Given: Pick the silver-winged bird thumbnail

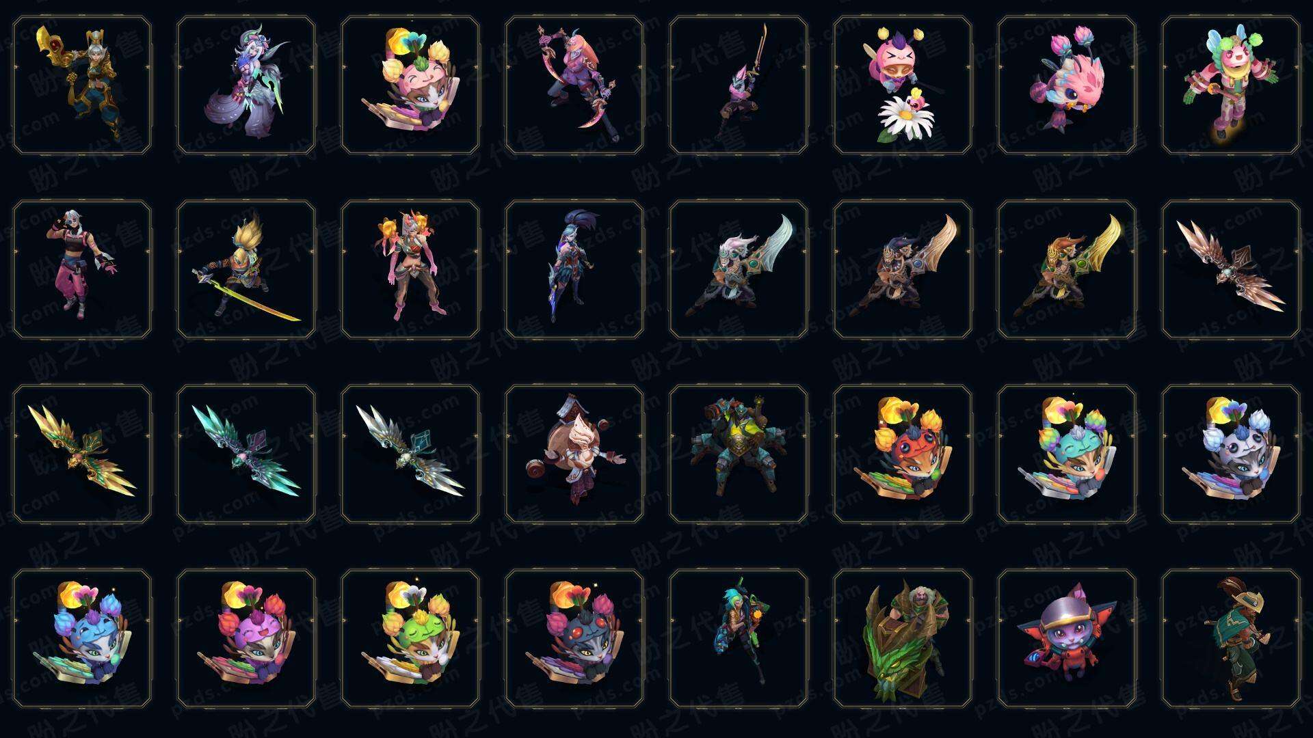Looking at the screenshot, I should point(410,454).
